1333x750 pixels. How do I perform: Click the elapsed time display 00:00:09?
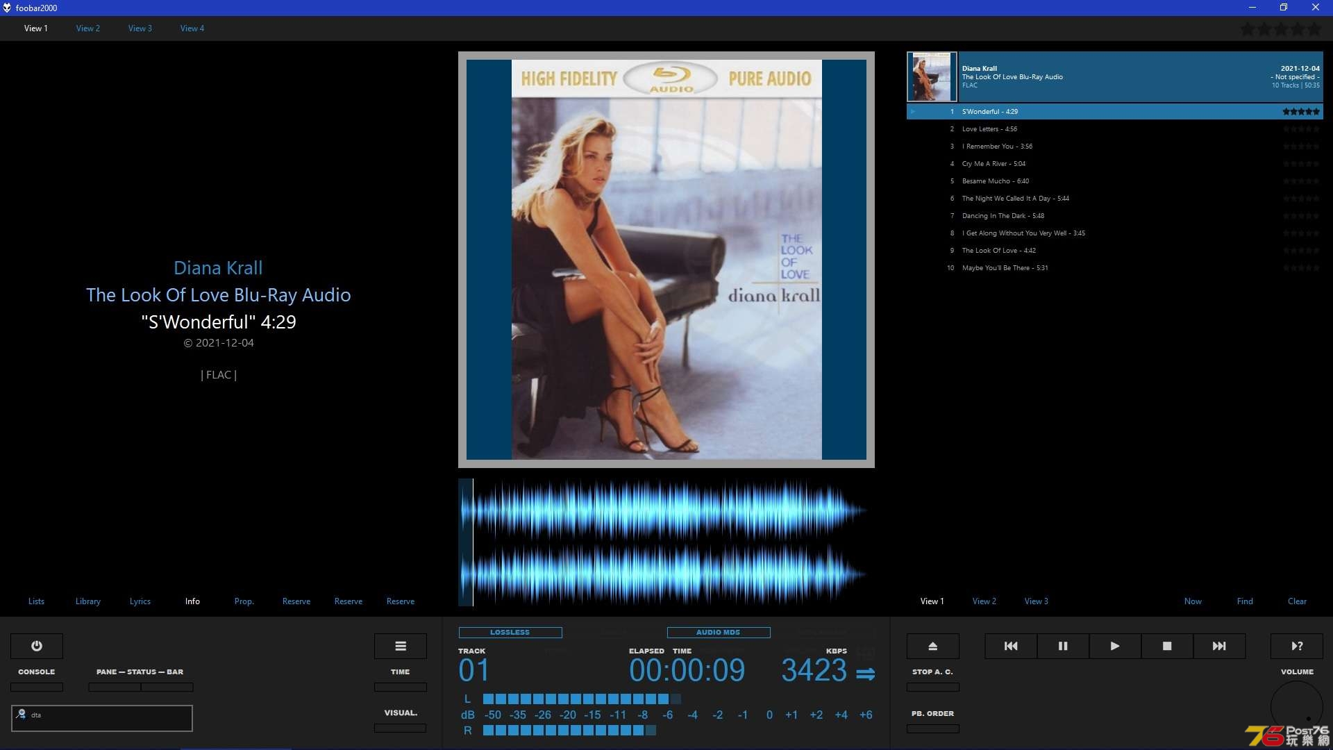(687, 671)
